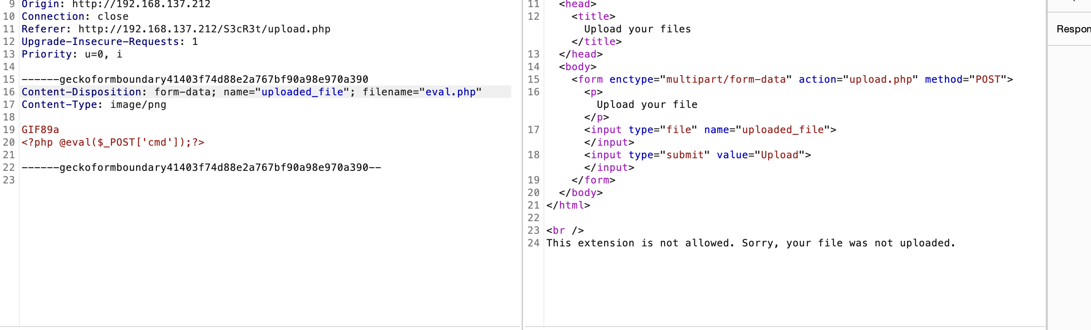
Task: Click the 'Content-Disposition' header name
Action: point(81,92)
